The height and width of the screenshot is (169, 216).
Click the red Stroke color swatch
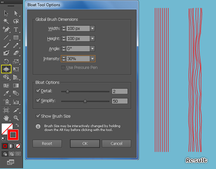(x=13, y=135)
